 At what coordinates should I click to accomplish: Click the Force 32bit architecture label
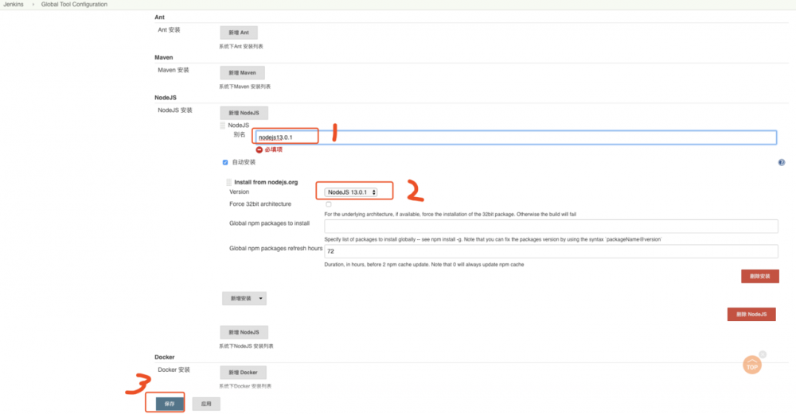click(260, 203)
